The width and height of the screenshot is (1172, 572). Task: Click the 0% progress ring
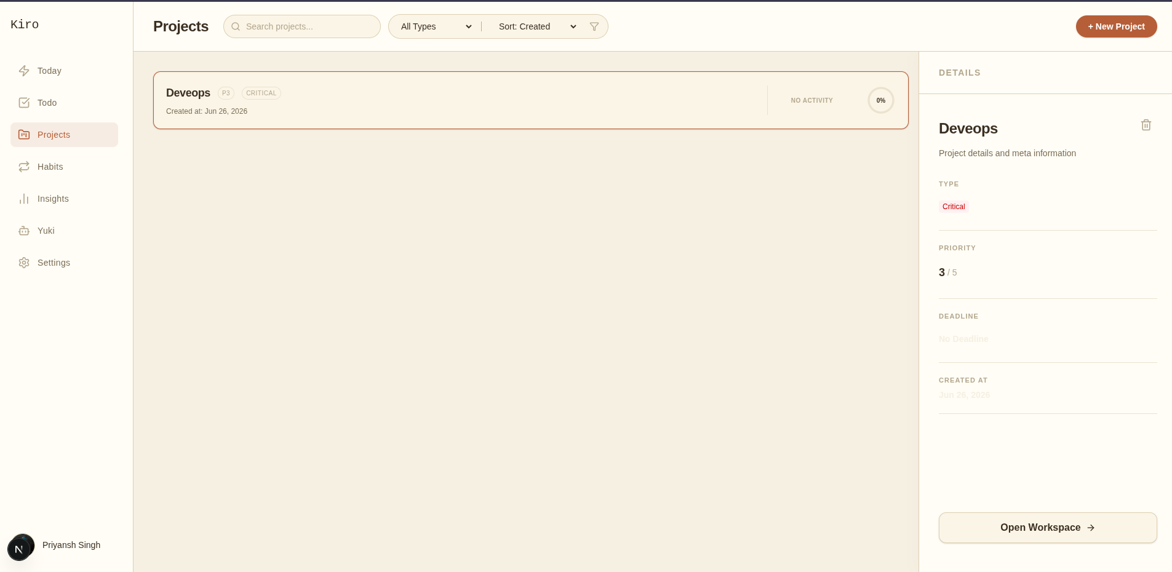[881, 100]
